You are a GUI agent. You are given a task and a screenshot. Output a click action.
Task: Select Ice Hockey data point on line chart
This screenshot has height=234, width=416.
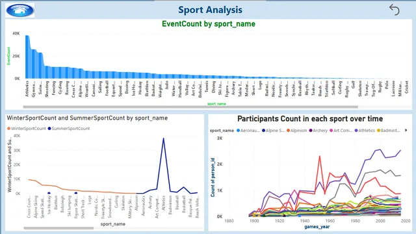[x=49, y=194]
